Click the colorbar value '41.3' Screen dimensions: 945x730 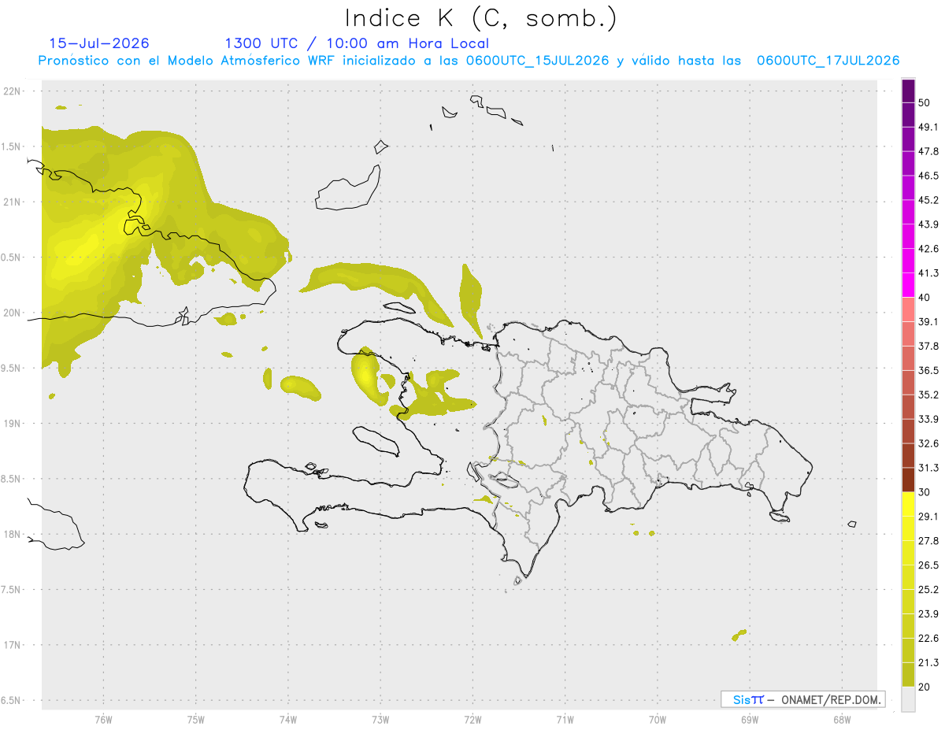coord(928,273)
